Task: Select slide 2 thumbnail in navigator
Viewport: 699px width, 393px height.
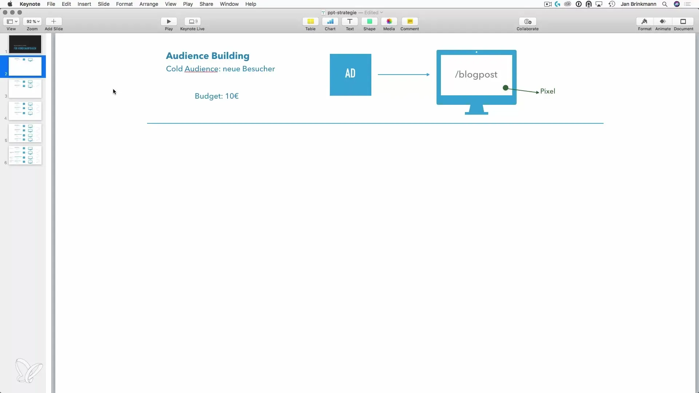Action: pyautogui.click(x=25, y=66)
